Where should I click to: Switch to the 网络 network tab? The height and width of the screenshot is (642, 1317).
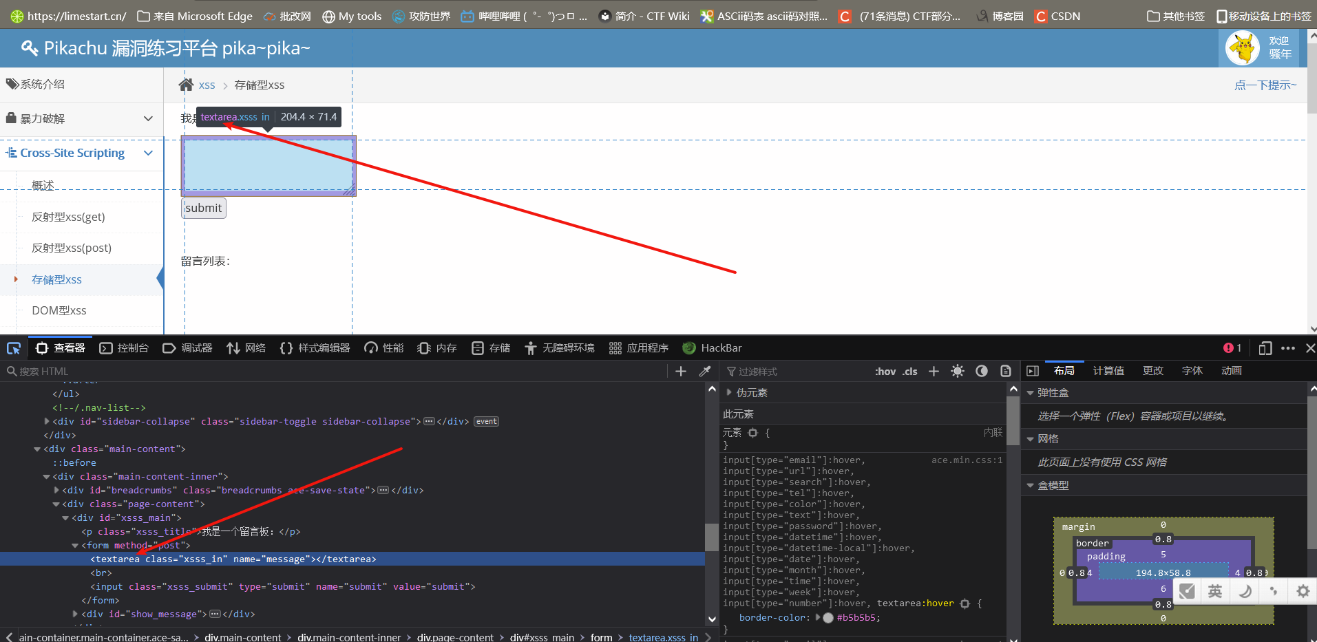coord(246,348)
